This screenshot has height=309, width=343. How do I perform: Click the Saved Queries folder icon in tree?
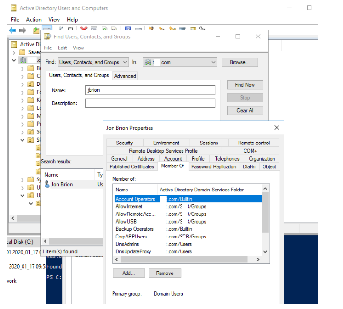click(23, 52)
